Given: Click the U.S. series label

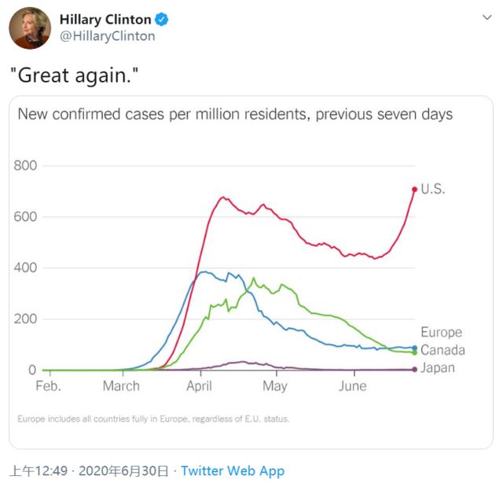Looking at the screenshot, I should pos(433,189).
